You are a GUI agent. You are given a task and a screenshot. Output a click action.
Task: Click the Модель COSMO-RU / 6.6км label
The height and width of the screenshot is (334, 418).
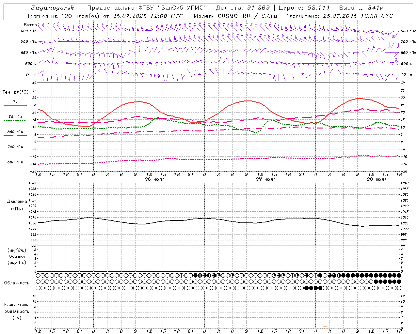(235, 16)
